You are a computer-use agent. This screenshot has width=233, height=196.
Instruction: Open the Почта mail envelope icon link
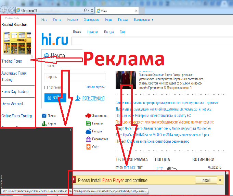tap(44, 116)
